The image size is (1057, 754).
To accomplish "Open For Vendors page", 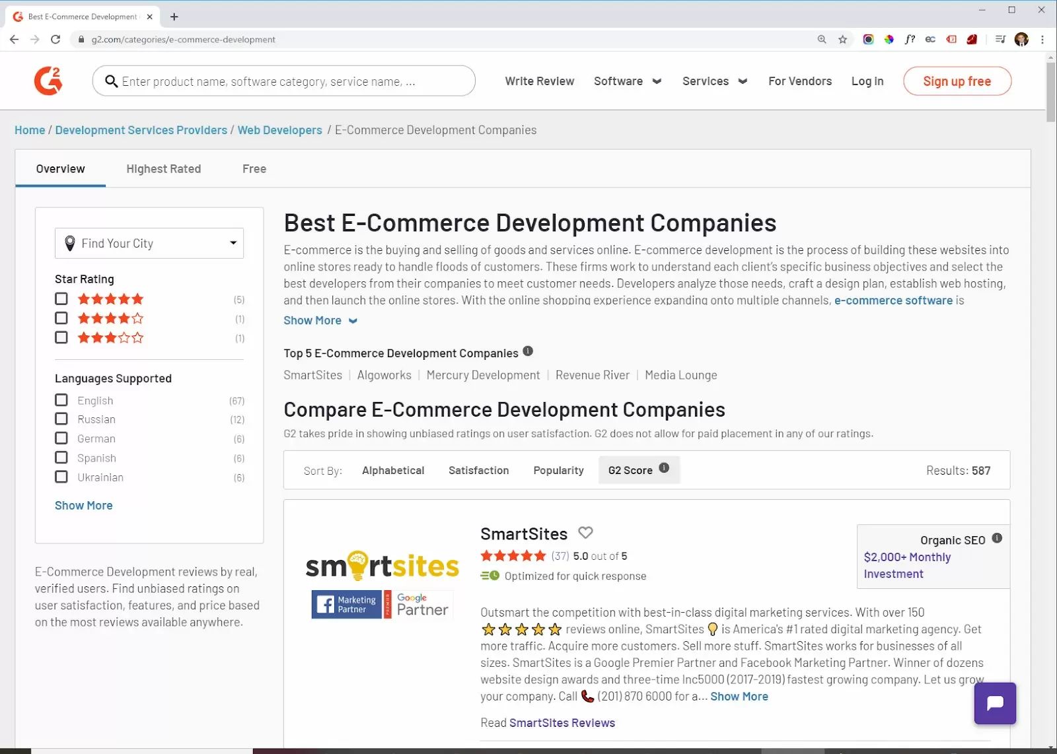I will [x=800, y=81].
